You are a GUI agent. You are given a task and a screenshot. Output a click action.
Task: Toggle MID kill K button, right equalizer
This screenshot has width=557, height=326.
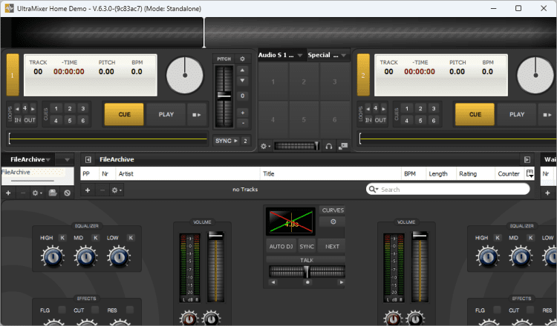pyautogui.click(x=531, y=238)
